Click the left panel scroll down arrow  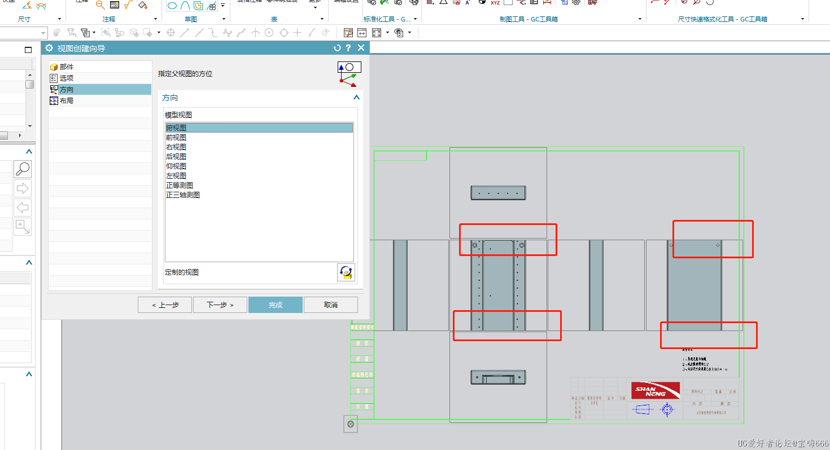(29, 127)
